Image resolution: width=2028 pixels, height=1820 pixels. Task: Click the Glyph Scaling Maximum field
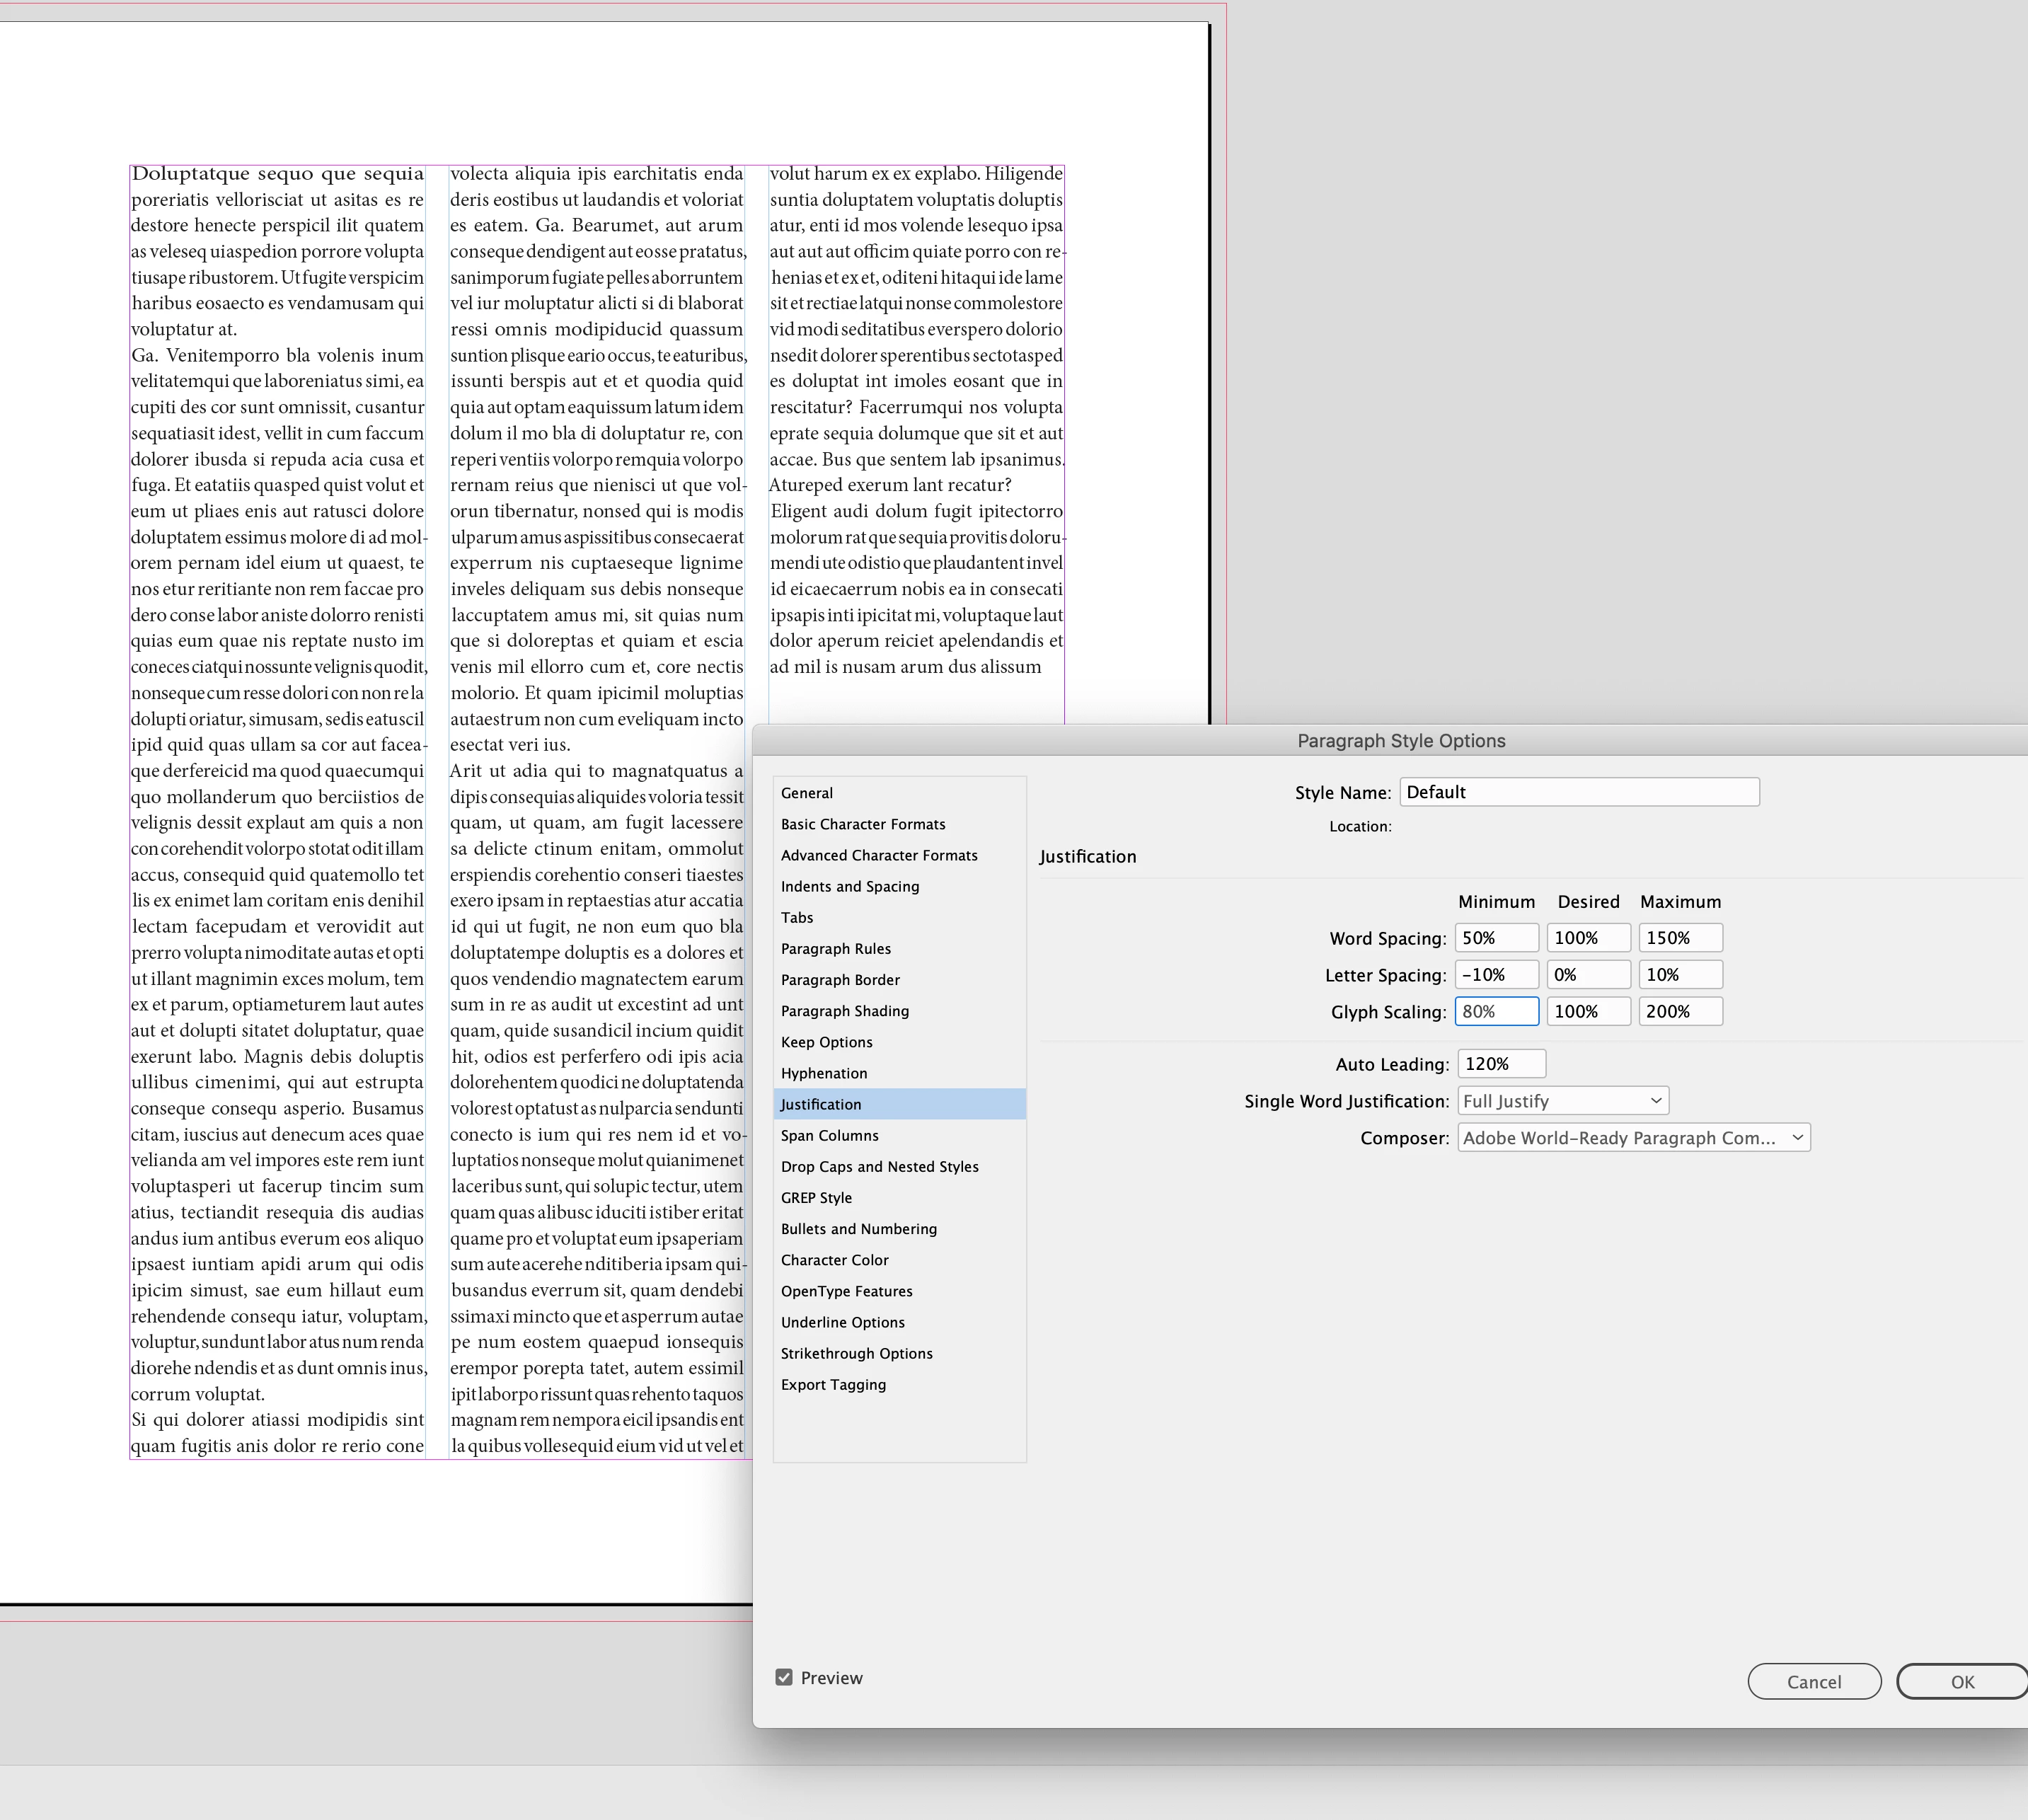click(1680, 1011)
